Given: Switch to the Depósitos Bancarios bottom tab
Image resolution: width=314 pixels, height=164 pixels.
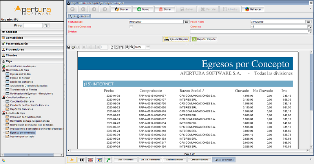Looking at the screenshot, I should pyautogui.click(x=174, y=160).
